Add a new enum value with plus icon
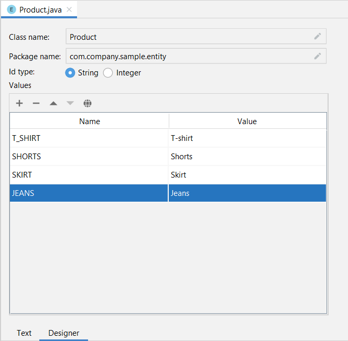The width and height of the screenshot is (348, 341). point(19,103)
